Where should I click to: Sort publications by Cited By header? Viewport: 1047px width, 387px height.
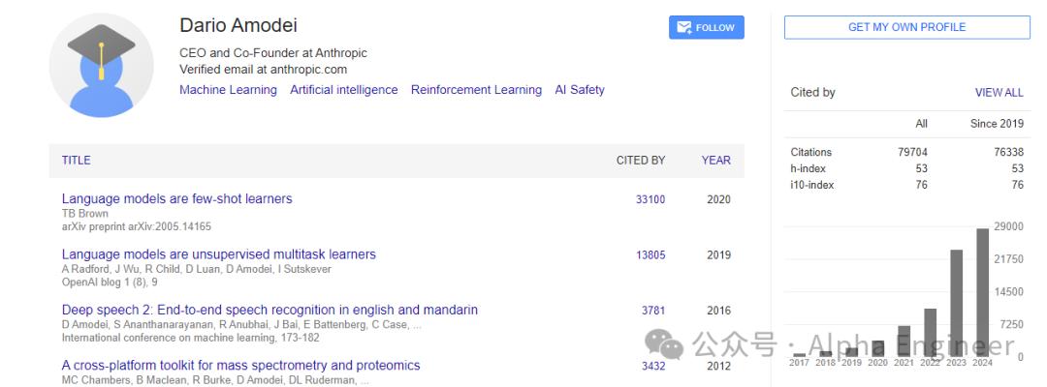[x=640, y=161]
